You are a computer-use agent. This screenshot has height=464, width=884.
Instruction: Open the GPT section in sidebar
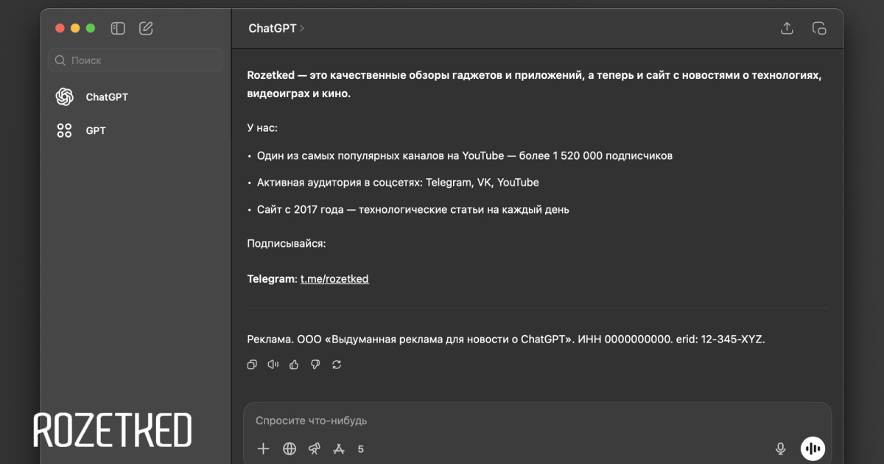click(96, 130)
